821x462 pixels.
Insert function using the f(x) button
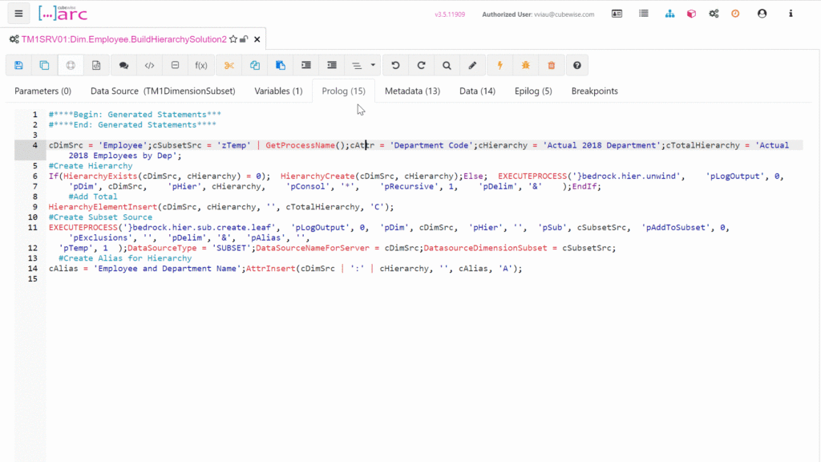pos(201,66)
